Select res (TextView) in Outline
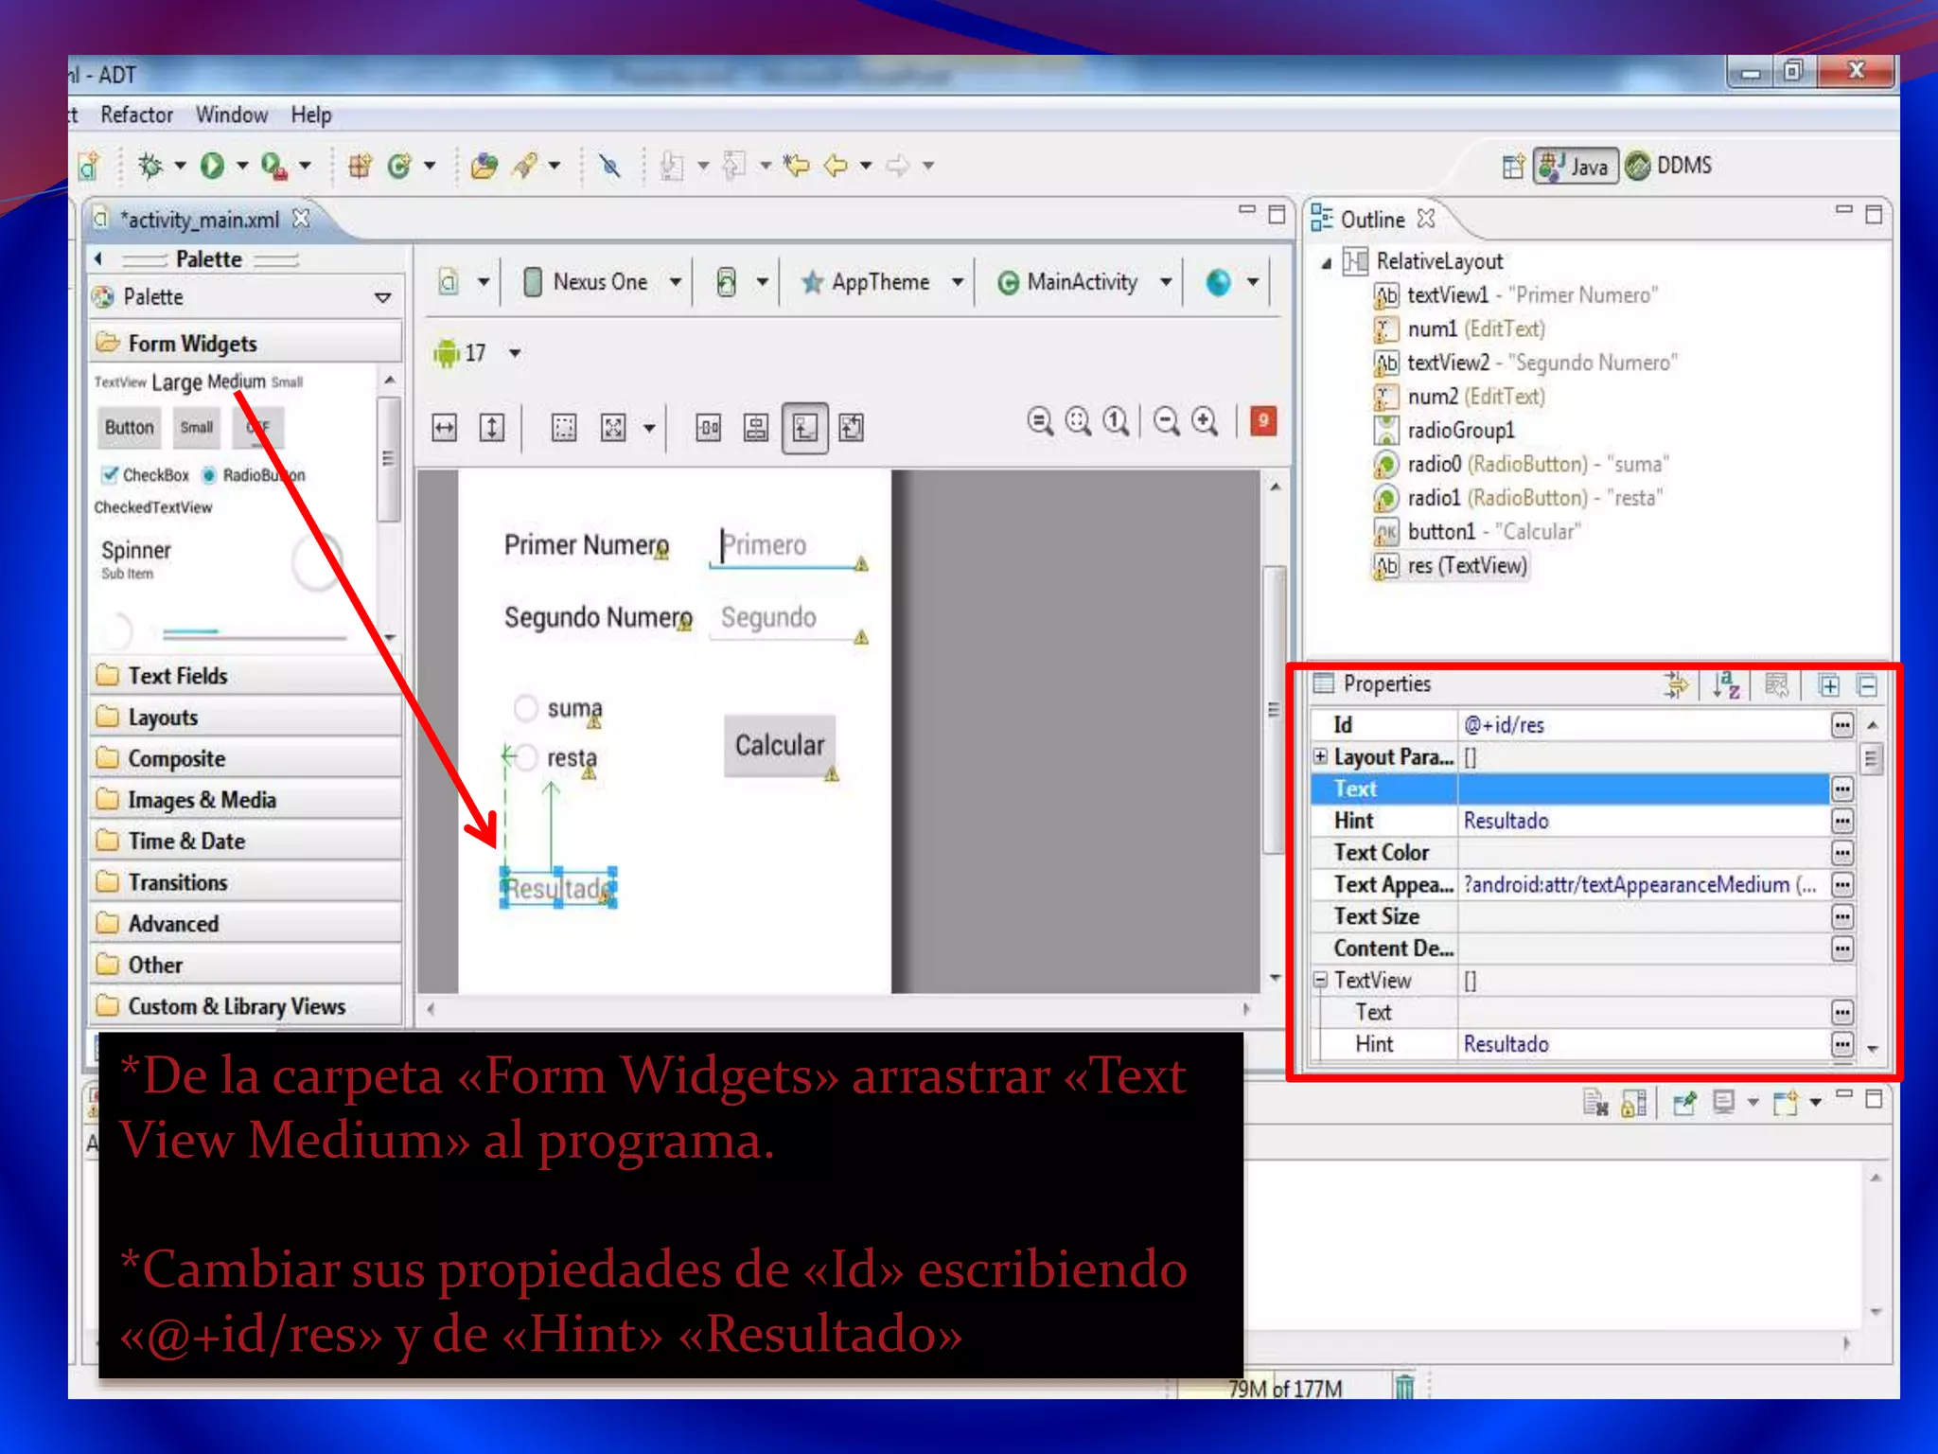Viewport: 1938px width, 1454px height. click(x=1450, y=566)
